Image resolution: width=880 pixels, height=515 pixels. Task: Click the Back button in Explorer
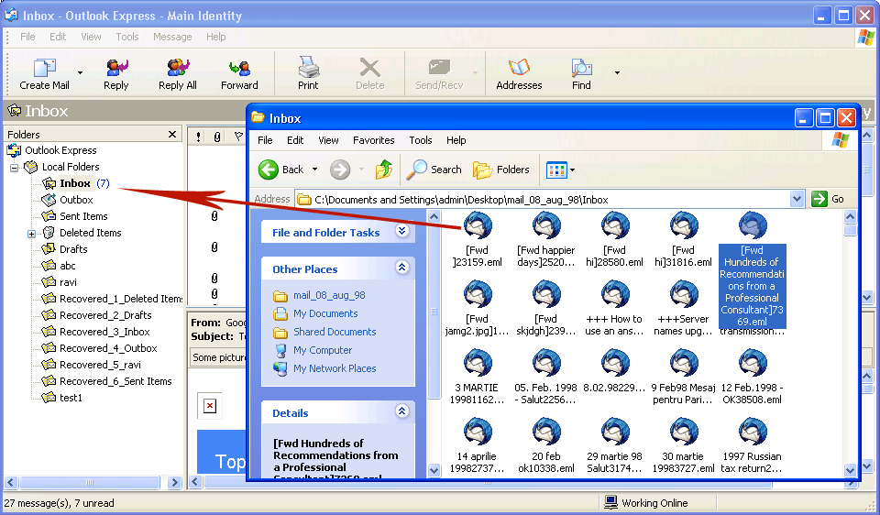[x=281, y=170]
